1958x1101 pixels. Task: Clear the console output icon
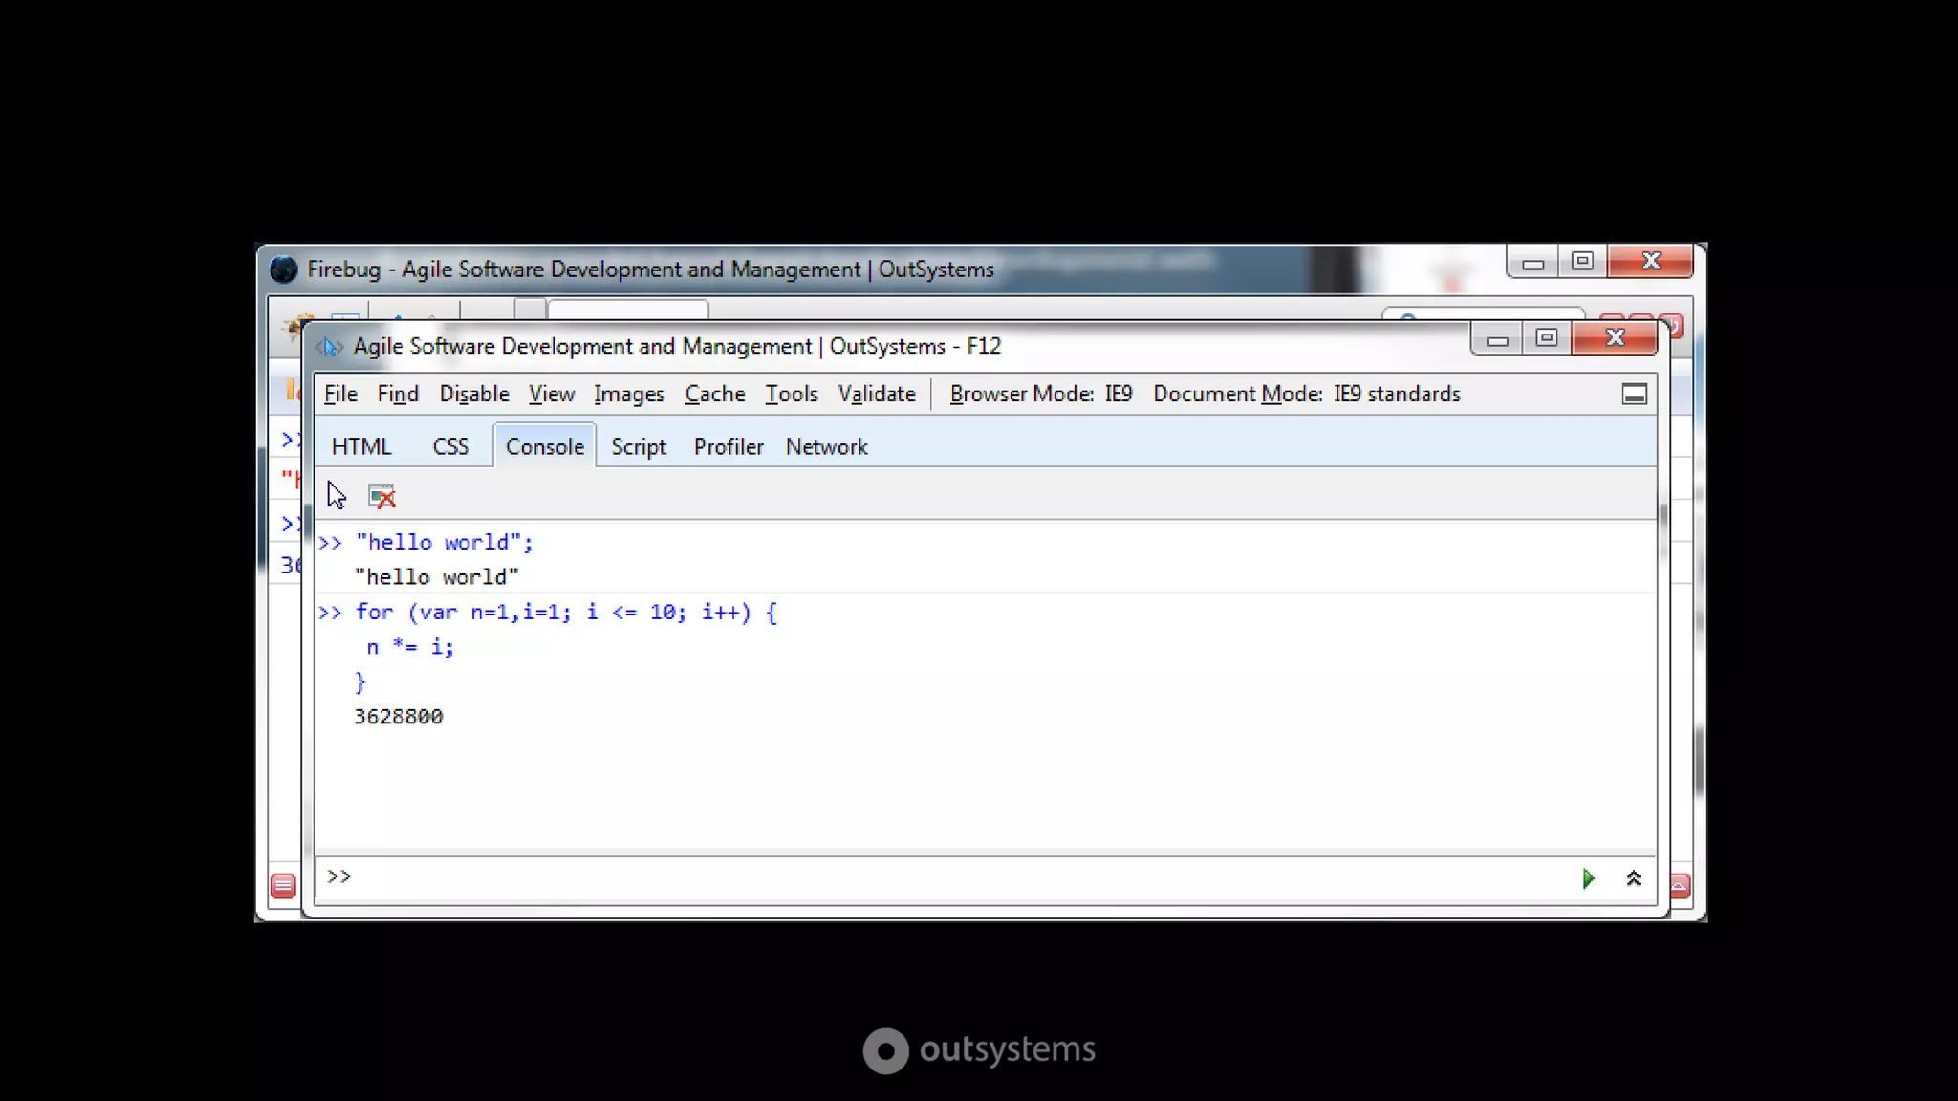pos(381,496)
